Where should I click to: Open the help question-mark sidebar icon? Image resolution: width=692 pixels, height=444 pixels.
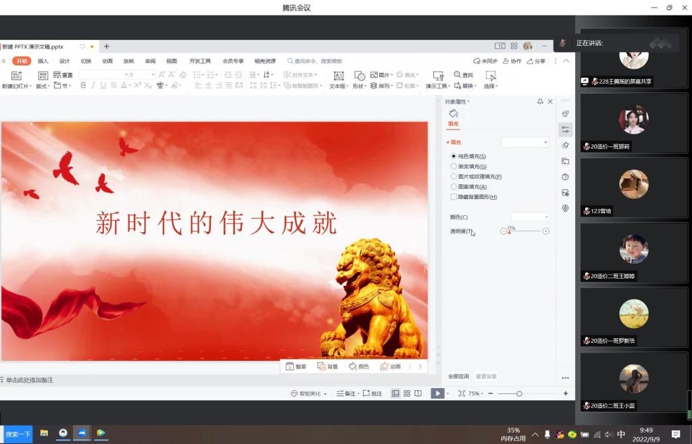(x=565, y=177)
